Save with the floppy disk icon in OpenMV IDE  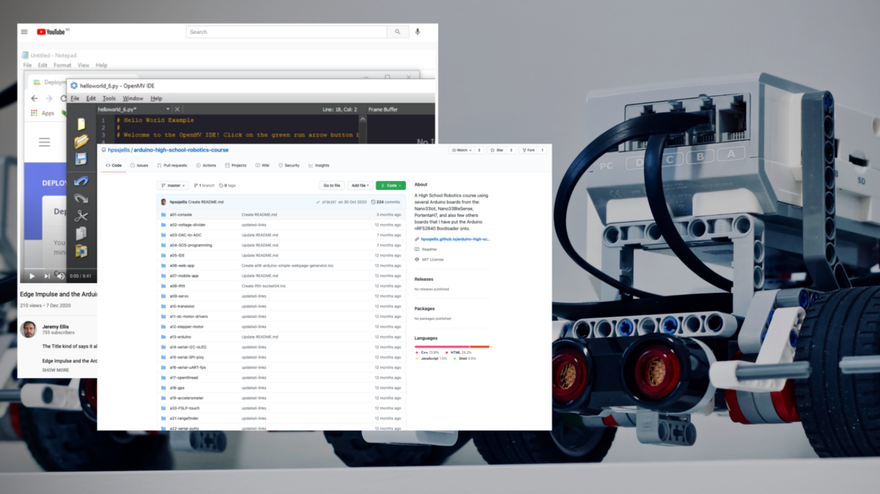tap(81, 159)
